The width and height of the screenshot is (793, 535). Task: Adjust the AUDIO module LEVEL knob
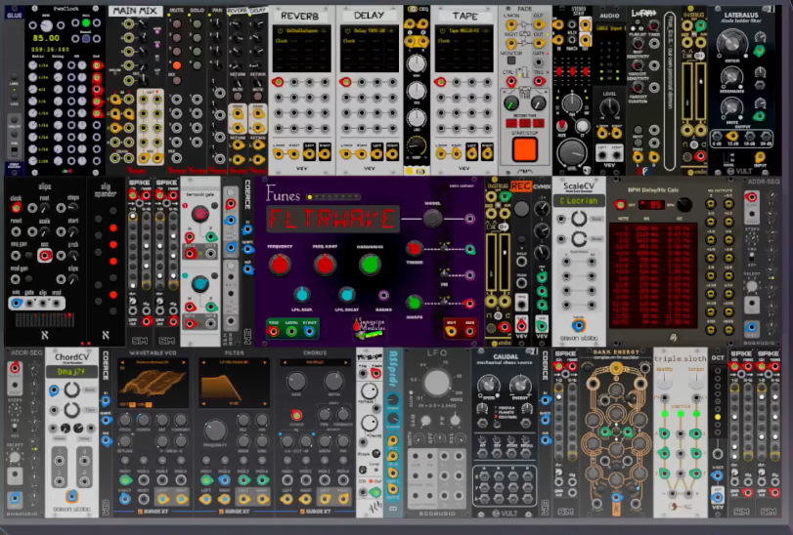tap(609, 107)
